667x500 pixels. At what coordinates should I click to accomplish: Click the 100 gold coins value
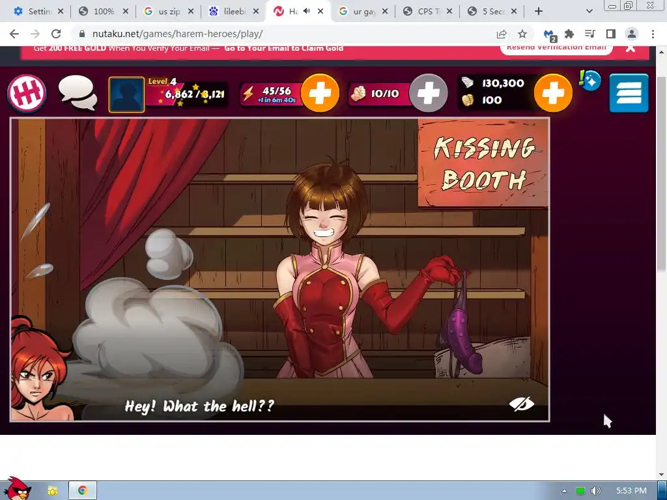[492, 100]
